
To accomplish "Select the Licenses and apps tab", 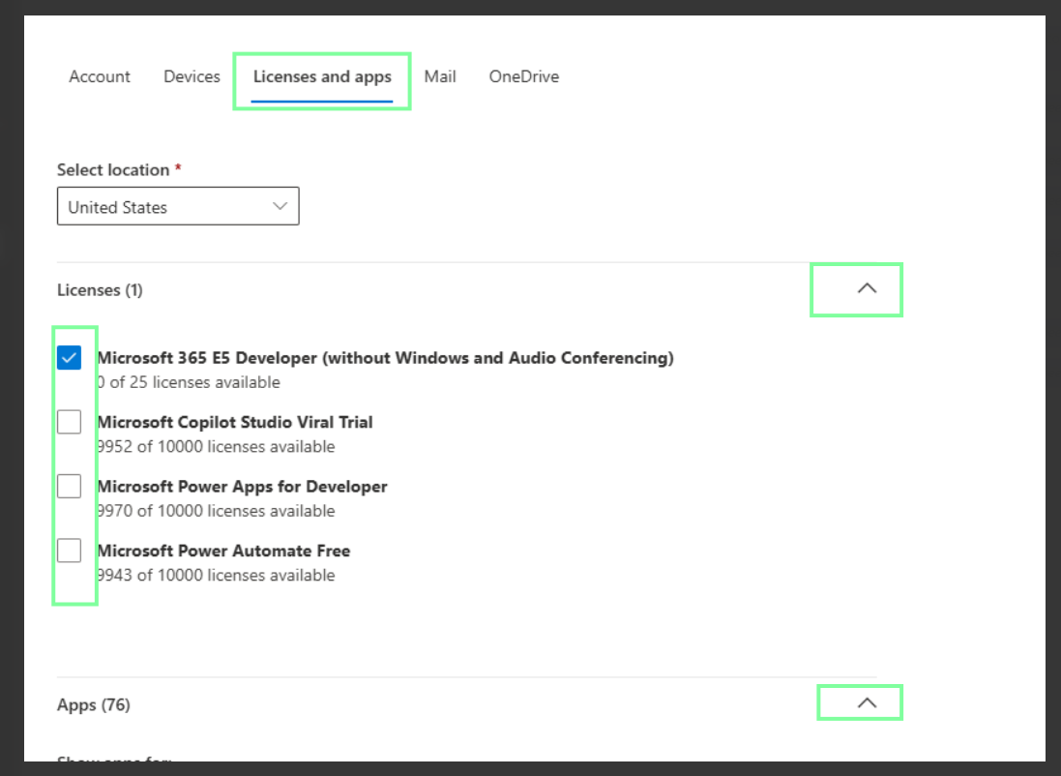I will (322, 76).
